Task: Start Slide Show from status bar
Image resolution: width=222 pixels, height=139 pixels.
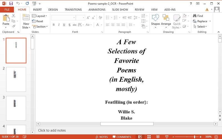Action: pyautogui.click(x=167, y=137)
